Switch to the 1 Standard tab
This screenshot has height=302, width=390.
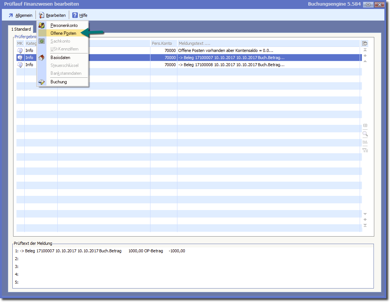(x=21, y=29)
